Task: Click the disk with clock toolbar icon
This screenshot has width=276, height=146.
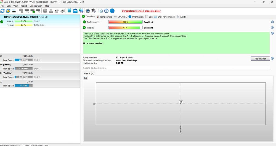Action: [27, 11]
